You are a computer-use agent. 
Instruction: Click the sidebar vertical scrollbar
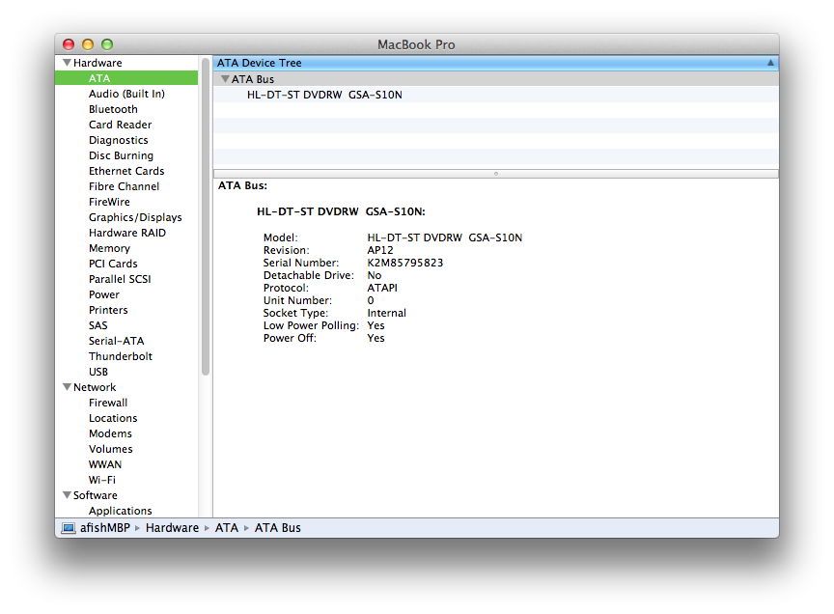[206, 216]
